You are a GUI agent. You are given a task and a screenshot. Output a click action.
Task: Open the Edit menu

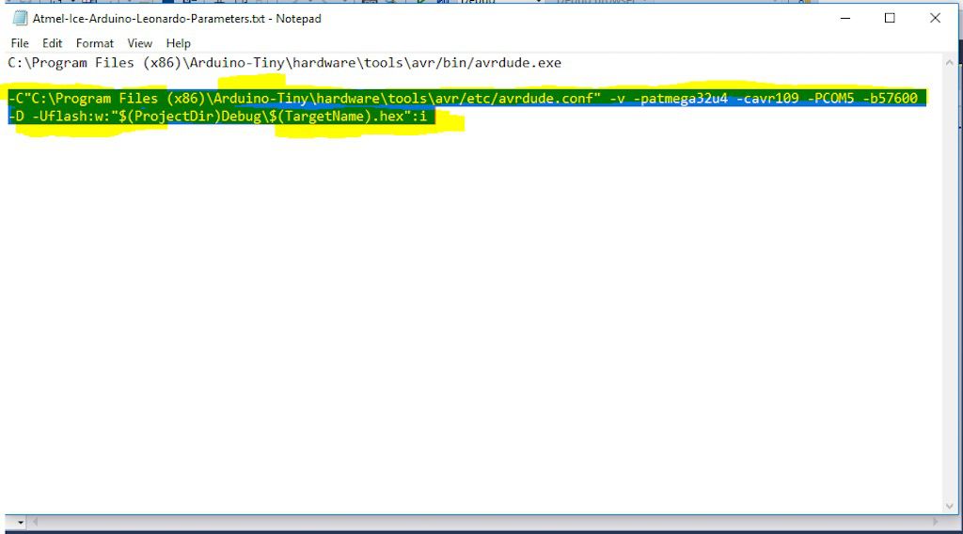click(x=52, y=43)
